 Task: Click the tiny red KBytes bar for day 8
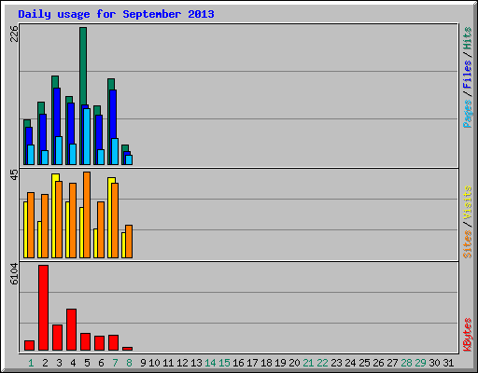point(127,349)
